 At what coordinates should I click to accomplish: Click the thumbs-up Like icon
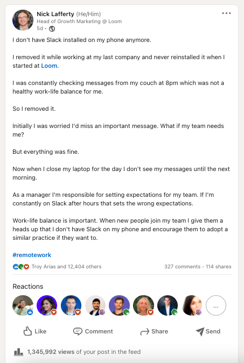[27, 331]
